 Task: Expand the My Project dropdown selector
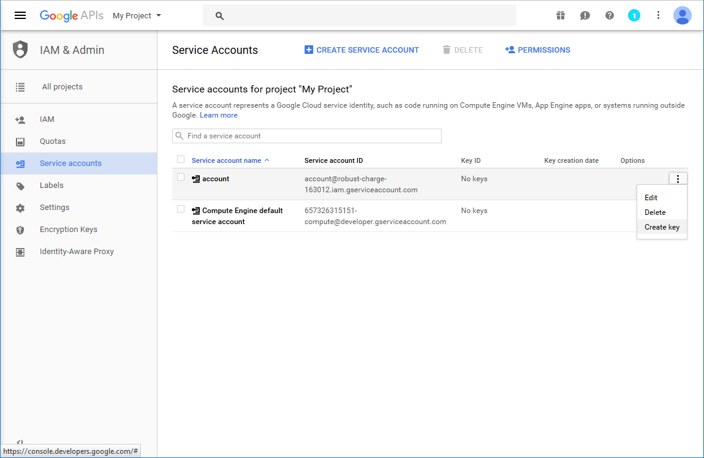(x=137, y=15)
